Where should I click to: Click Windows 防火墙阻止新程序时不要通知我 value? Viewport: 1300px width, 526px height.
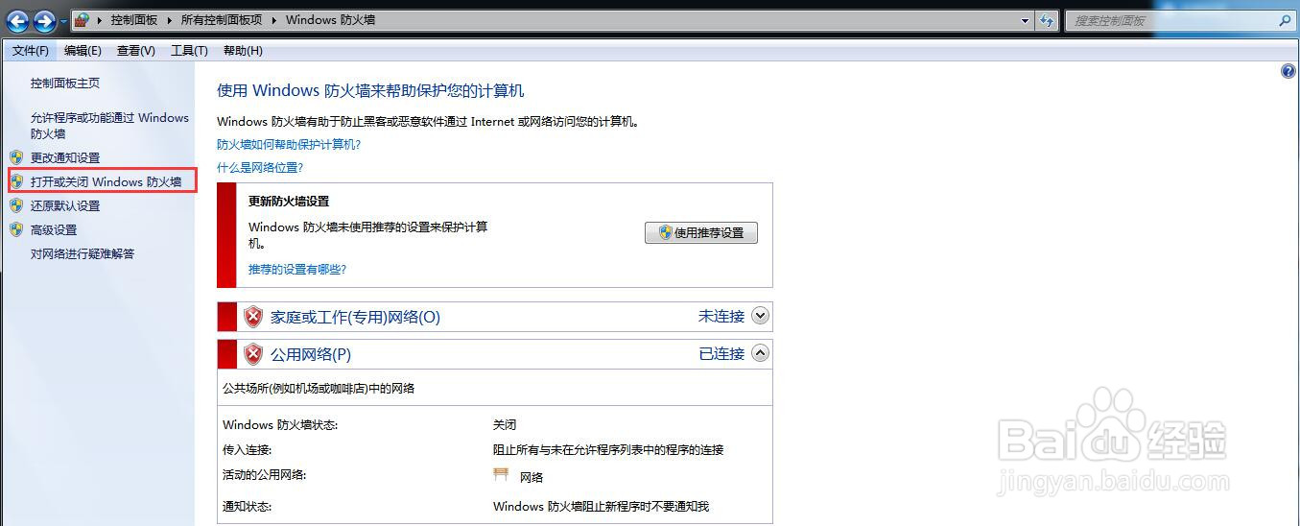pos(601,506)
